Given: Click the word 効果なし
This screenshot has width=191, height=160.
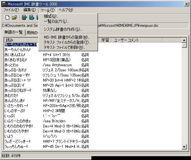Looking at the screenshot, I should pyautogui.click(x=50, y=91).
